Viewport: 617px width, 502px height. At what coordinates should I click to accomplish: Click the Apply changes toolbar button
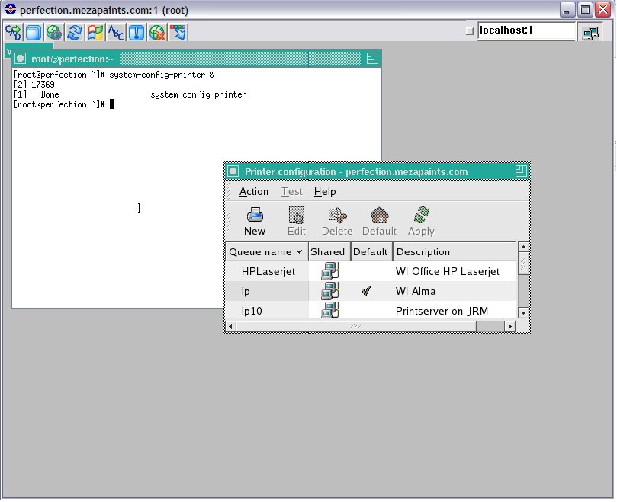[x=421, y=222]
